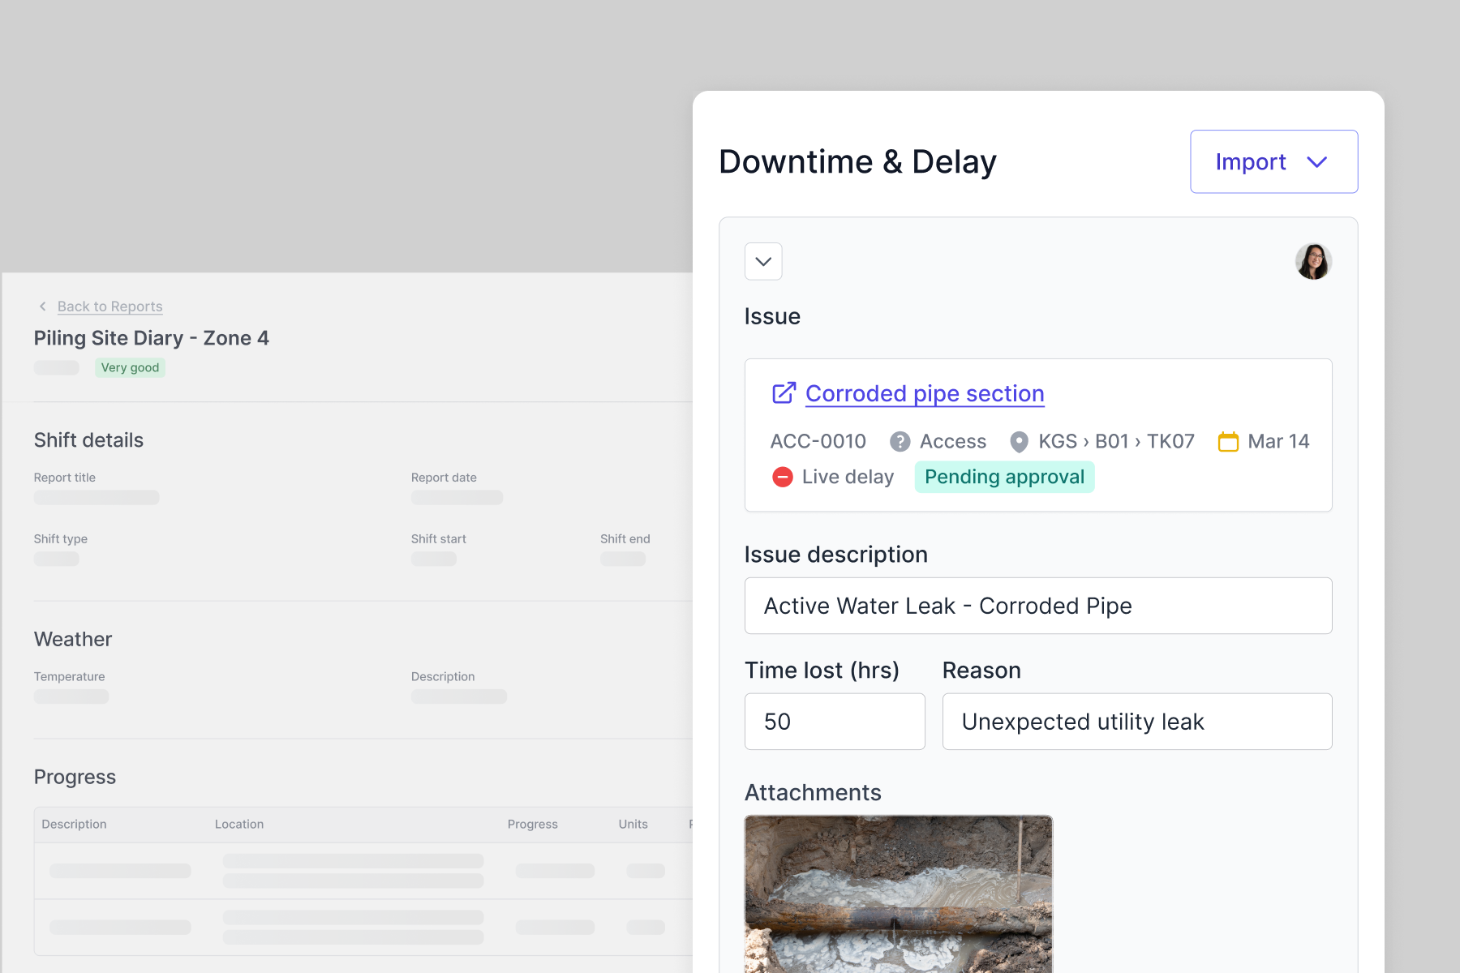Click the external link icon beside Corroded pipe
The width and height of the screenshot is (1460, 973).
coord(784,393)
